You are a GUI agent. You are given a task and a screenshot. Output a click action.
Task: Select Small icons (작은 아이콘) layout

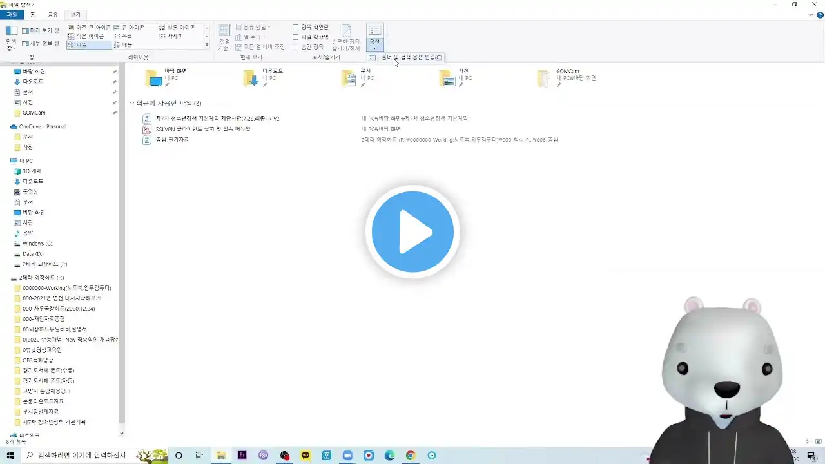(x=86, y=36)
